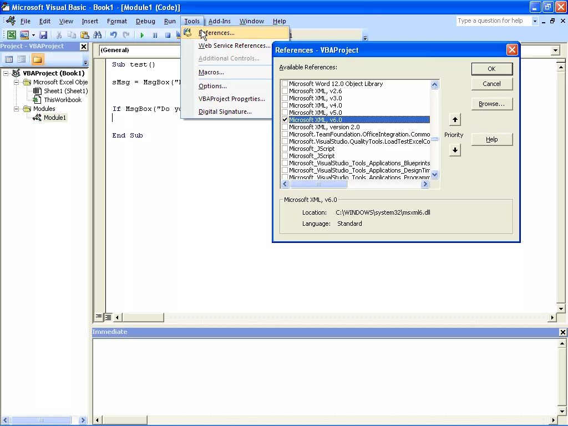Viewport: 568px width, 426px height.
Task: Click the Priority up arrow button
Action: pos(455,120)
